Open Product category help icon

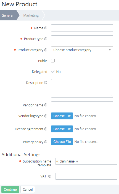coord(46,50)
